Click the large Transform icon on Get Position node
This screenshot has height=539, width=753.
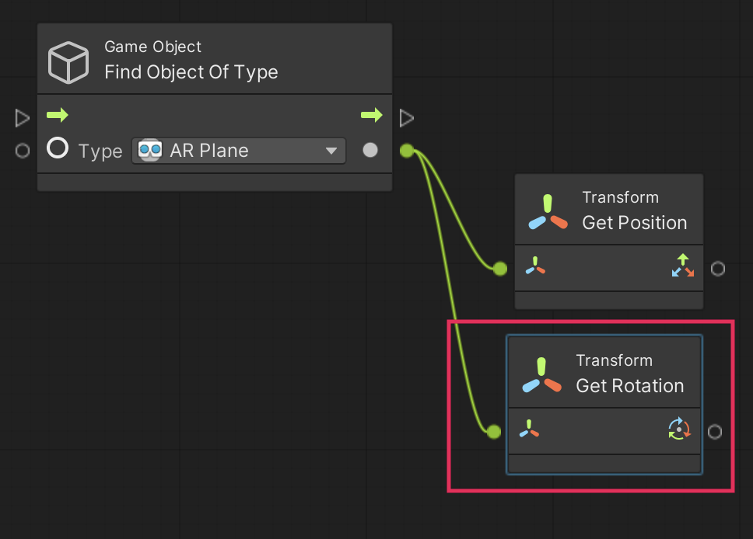point(548,212)
